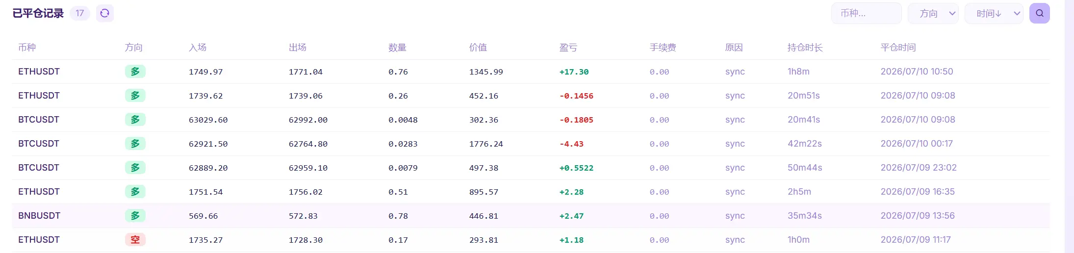Click the vertical scrollbar on right edge
Image resolution: width=1074 pixels, height=253 pixels.
tap(1069, 126)
